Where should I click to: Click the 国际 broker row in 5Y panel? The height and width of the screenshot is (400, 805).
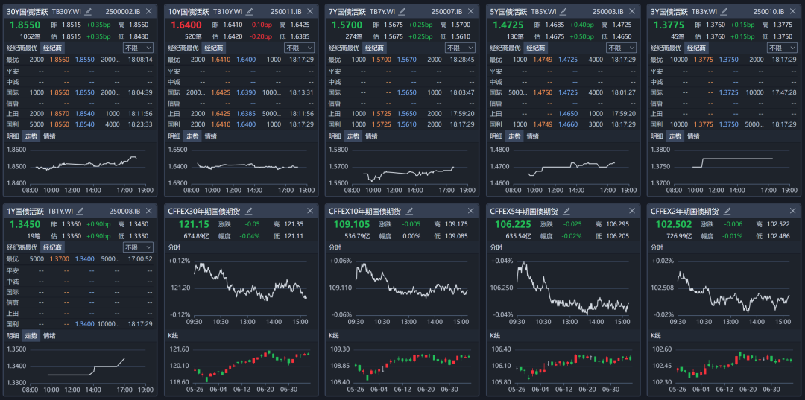pos(563,92)
